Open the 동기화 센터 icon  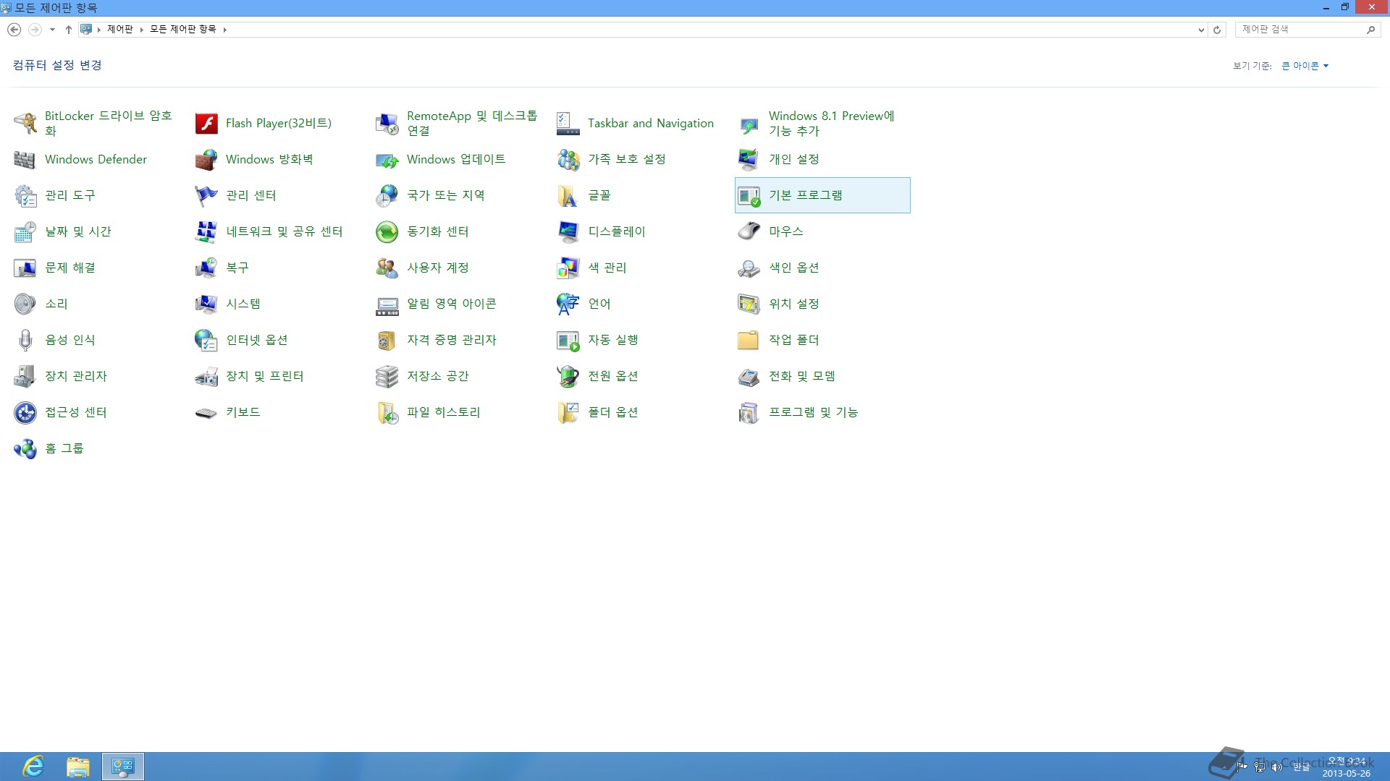[x=387, y=231]
